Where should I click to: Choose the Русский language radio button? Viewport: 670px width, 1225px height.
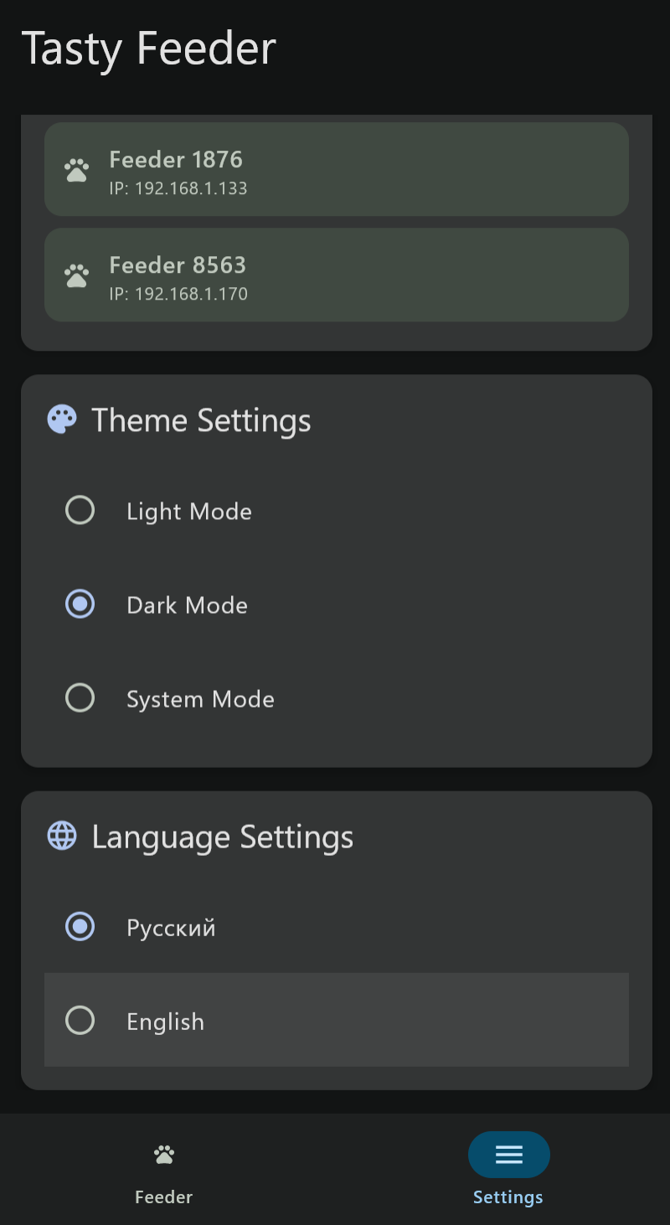pos(80,926)
